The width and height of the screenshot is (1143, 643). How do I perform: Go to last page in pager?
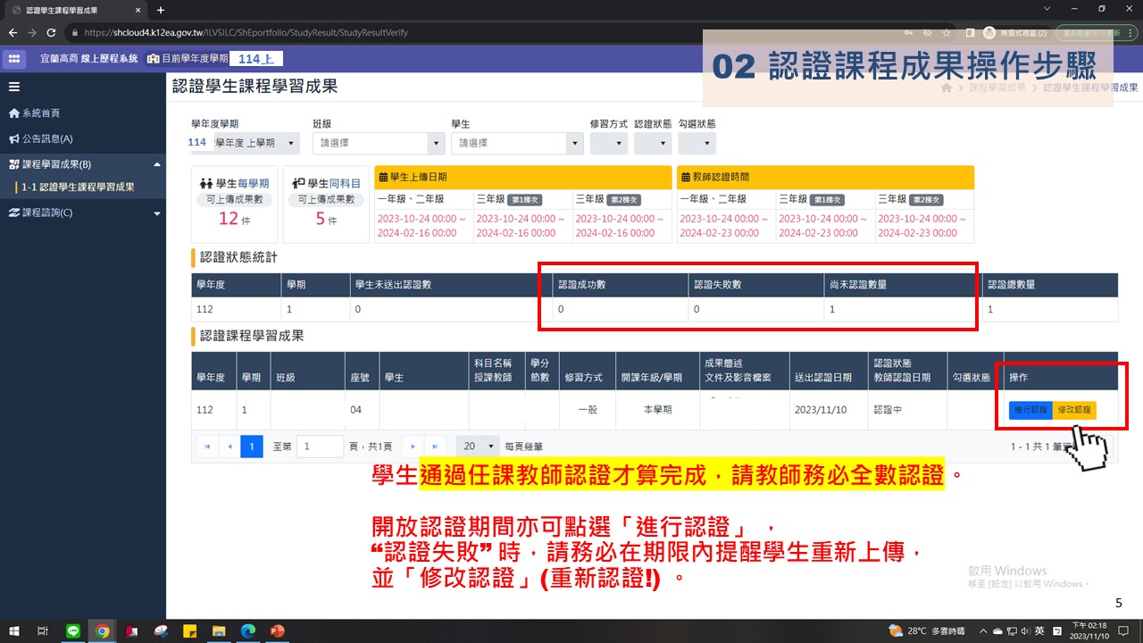click(x=435, y=446)
